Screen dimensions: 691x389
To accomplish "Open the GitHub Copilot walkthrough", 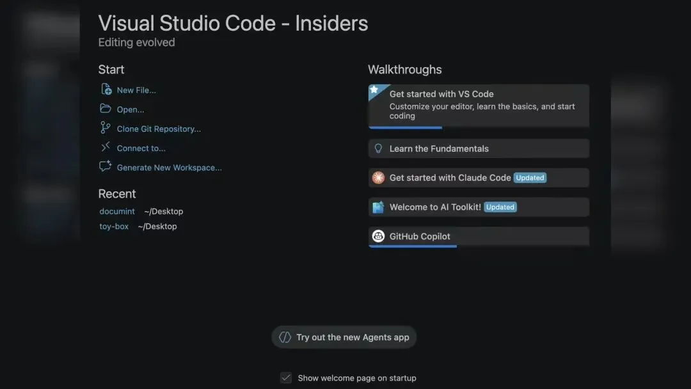I will 479,237.
